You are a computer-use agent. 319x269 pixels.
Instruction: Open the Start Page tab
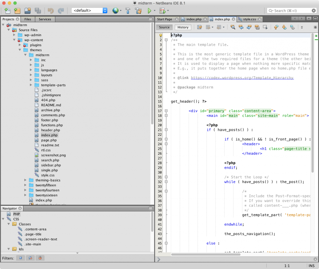click(x=164, y=19)
